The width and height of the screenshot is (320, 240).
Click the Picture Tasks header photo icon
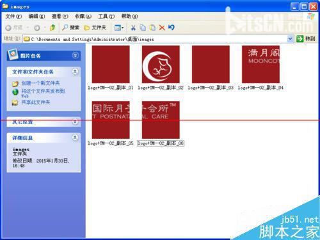pos(13,54)
